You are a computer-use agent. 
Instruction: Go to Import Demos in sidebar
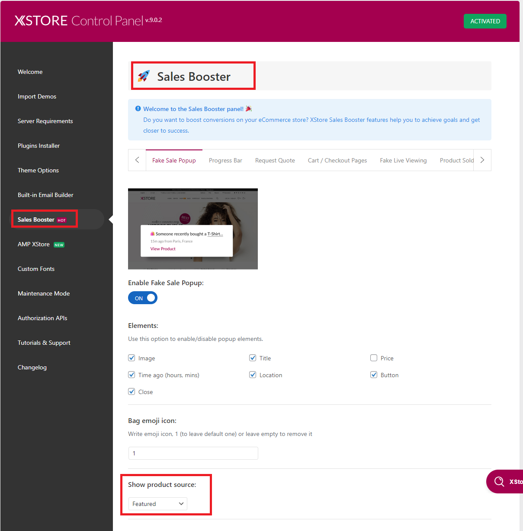(37, 96)
